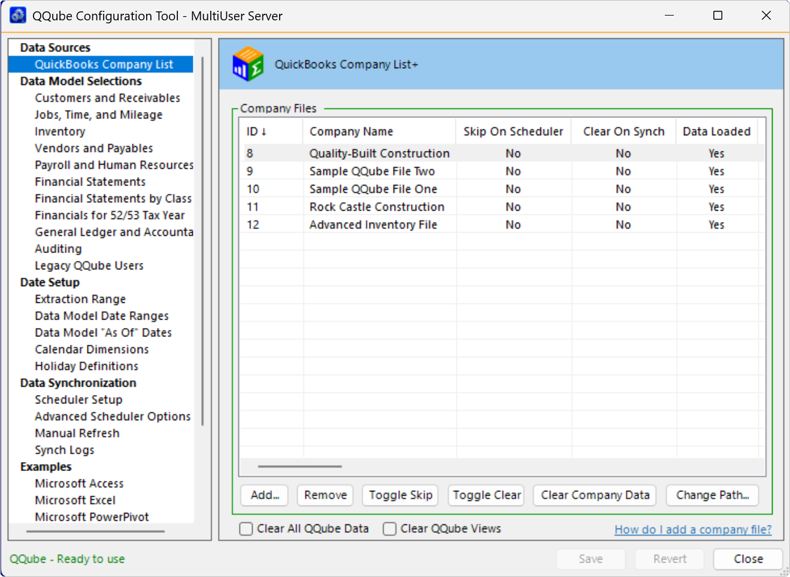
Task: Select Financials for 52/53 Tax Year
Action: 110,215
